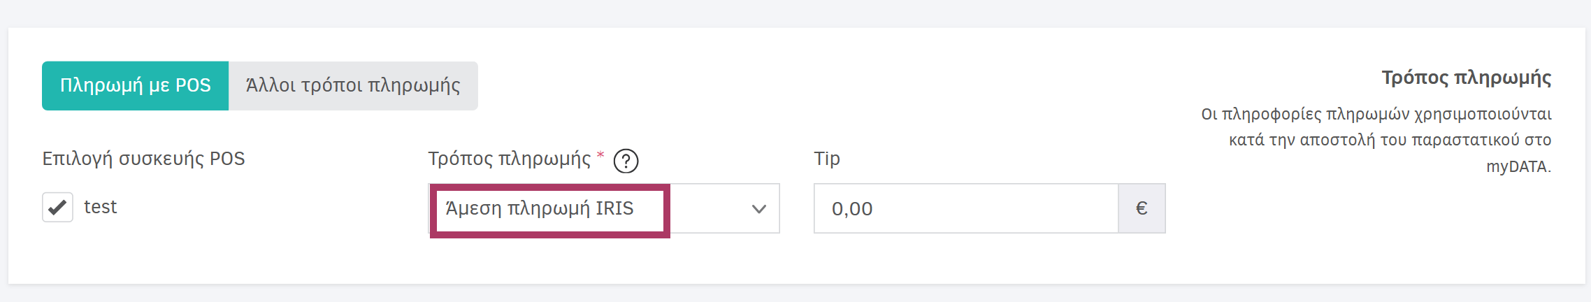Click the help question mark icon
Viewport: 1591px width, 302px height.
pos(626,161)
